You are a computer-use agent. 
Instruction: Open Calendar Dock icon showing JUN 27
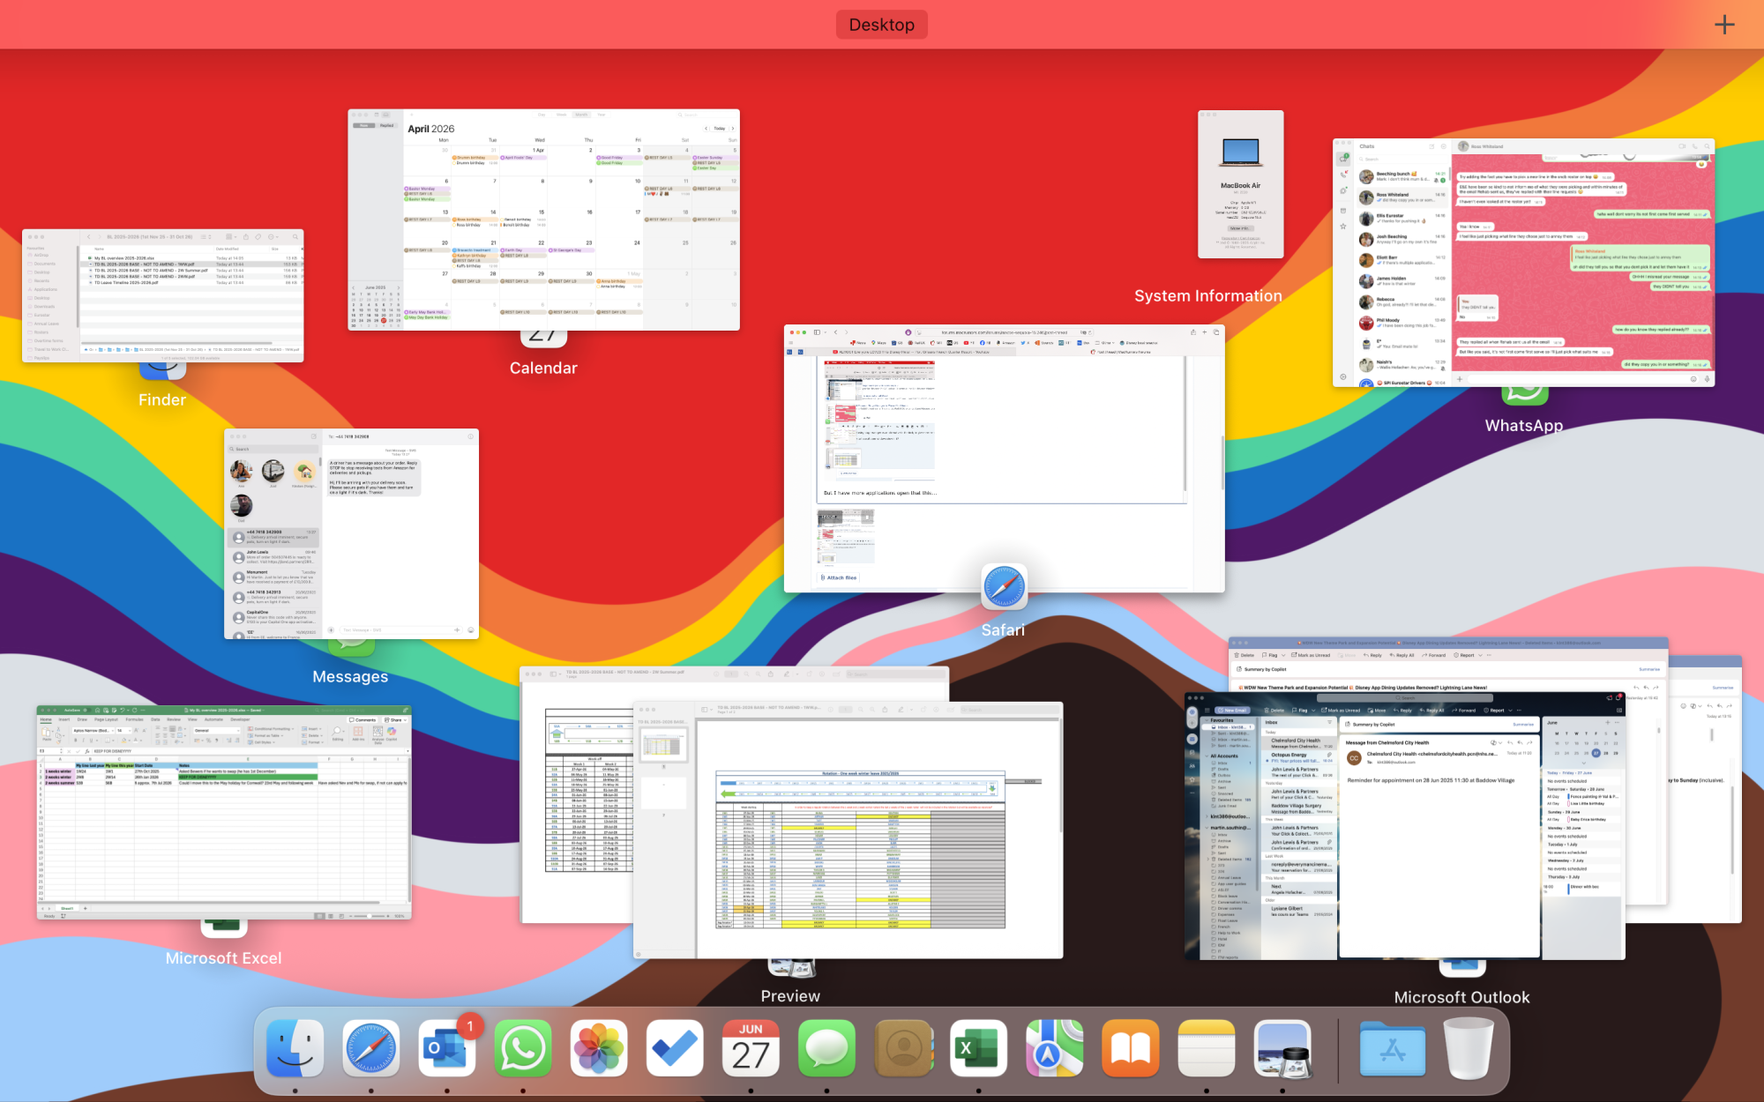click(x=751, y=1049)
